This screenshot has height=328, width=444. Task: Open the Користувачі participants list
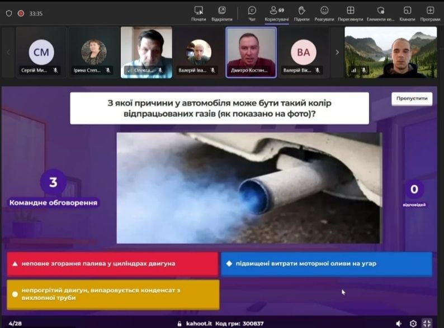point(276,13)
